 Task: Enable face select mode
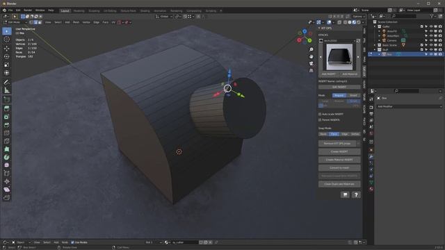40,22
